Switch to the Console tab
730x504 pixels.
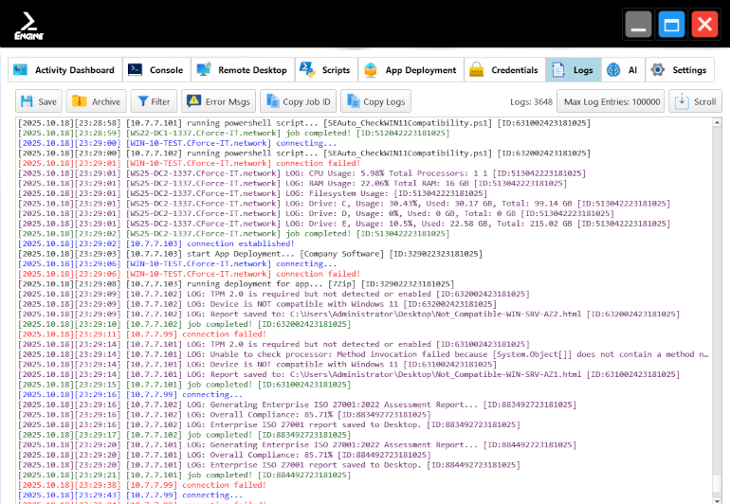click(155, 70)
